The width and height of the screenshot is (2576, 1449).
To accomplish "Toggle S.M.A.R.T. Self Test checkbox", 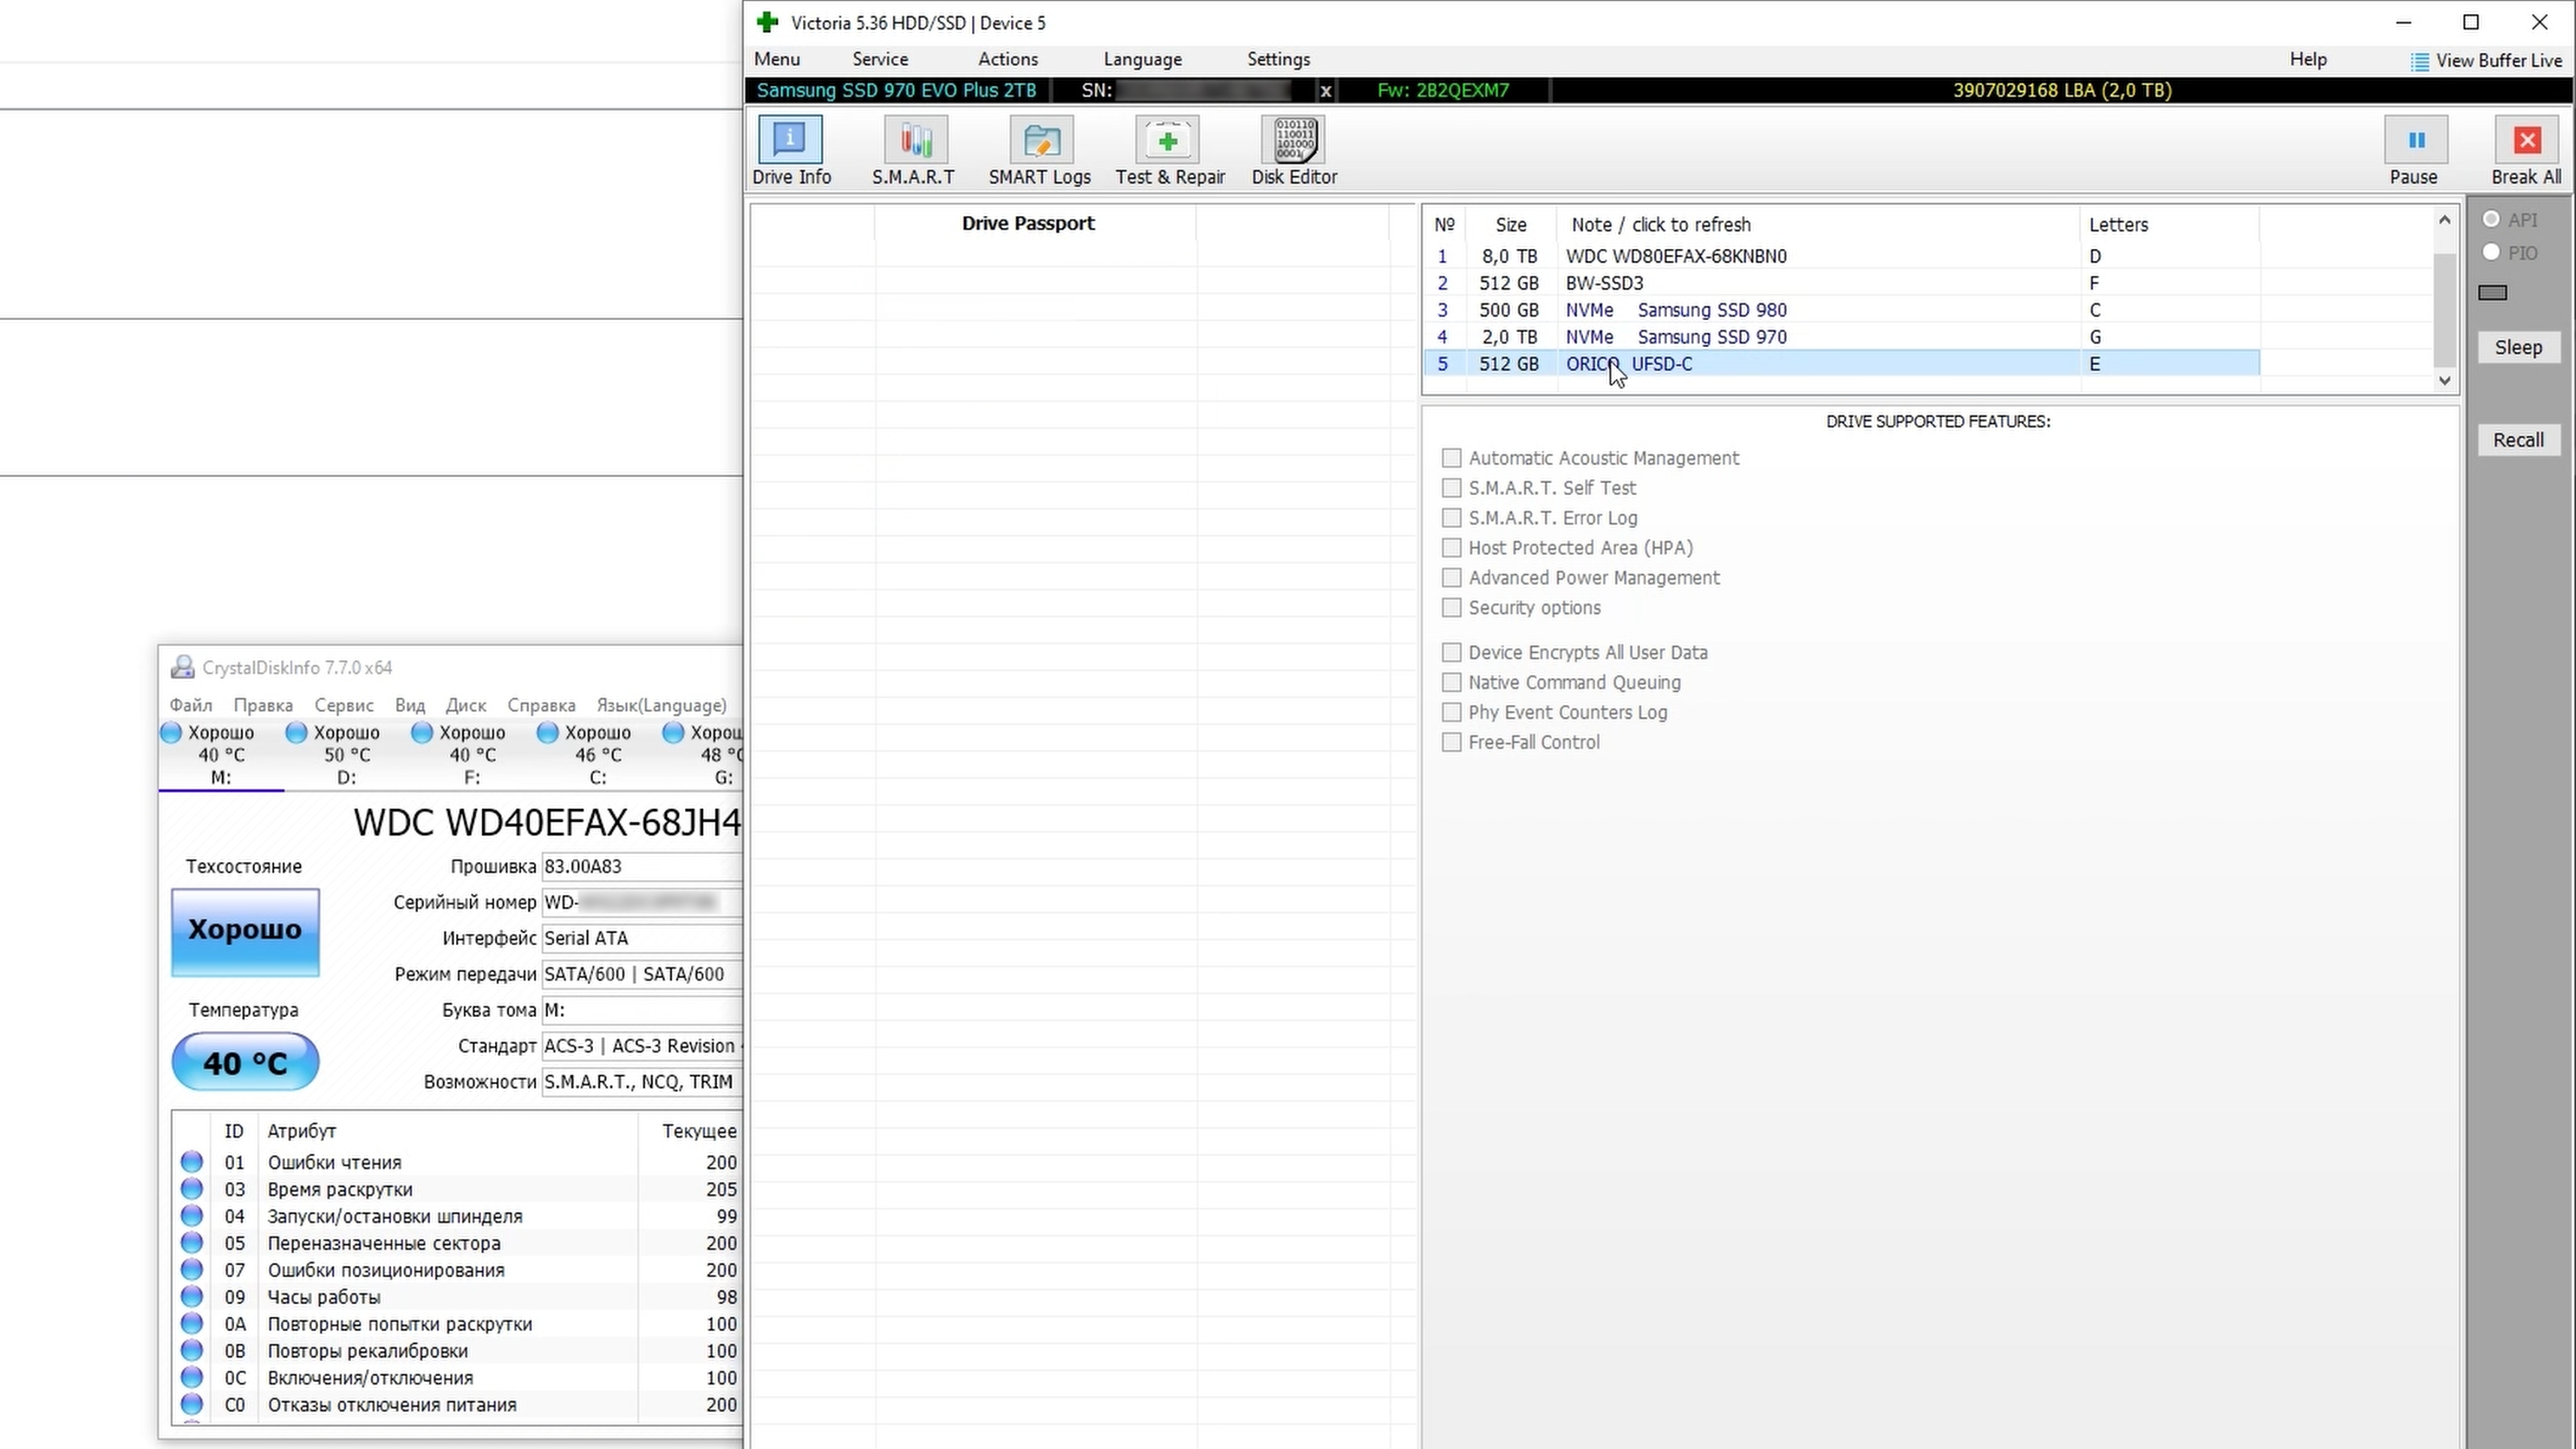I will click(1451, 488).
